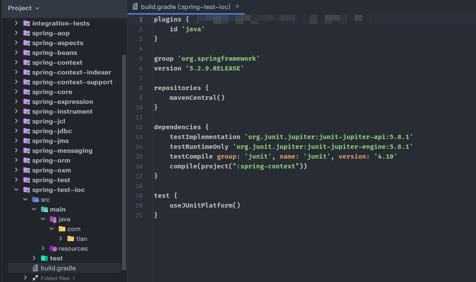Viewport: 476px width, 282px height.
Task: Click the Folded files expand icon
Action: [x=35, y=278]
